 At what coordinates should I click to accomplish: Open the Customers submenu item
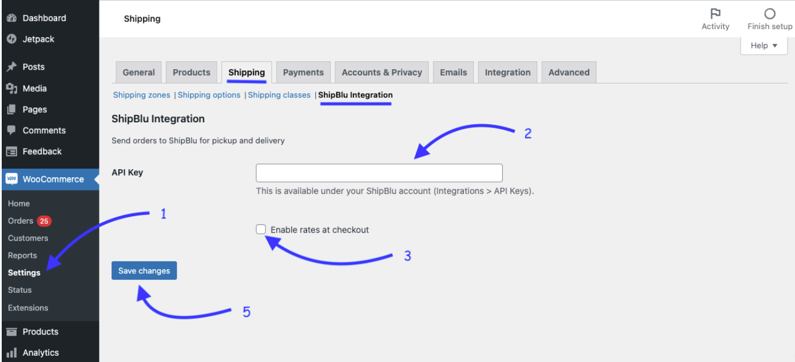[x=28, y=238]
